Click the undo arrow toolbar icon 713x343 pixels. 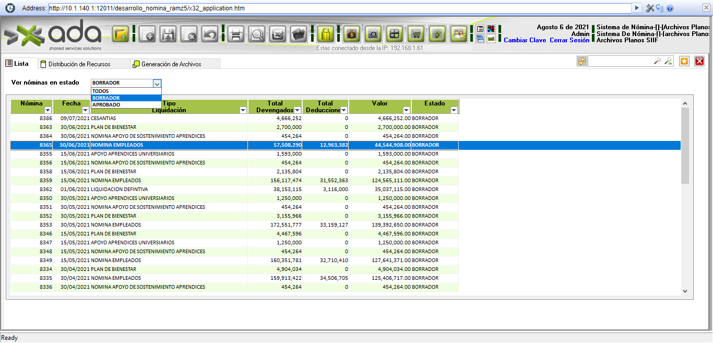(210, 34)
